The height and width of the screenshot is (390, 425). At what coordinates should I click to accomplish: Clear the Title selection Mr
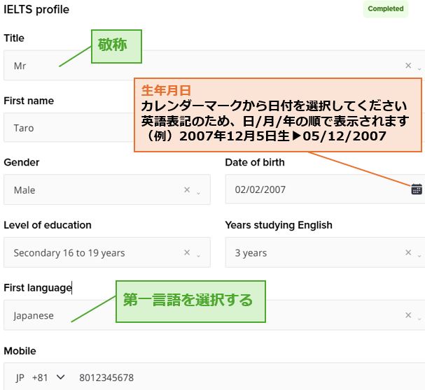[408, 66]
